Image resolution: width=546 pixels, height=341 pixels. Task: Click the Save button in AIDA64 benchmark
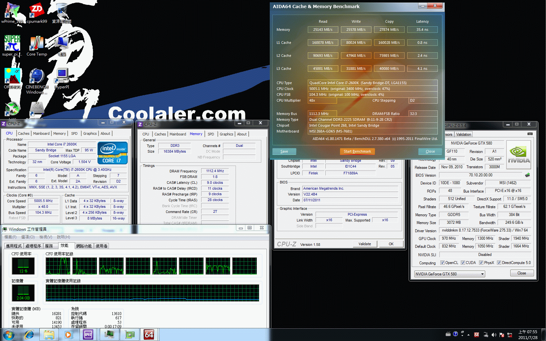(284, 151)
